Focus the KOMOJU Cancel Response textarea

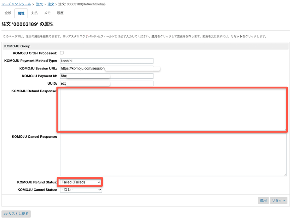173,155
